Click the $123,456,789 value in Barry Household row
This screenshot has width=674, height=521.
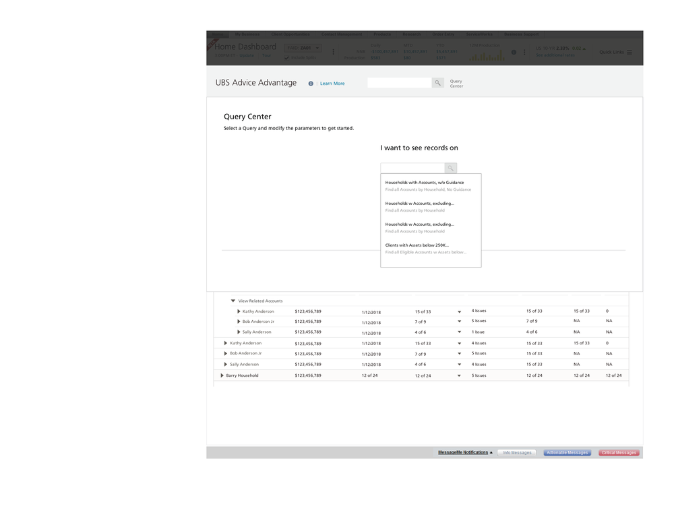pos(308,375)
